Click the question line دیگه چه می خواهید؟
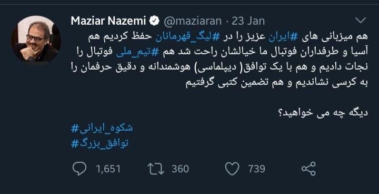 point(323,113)
